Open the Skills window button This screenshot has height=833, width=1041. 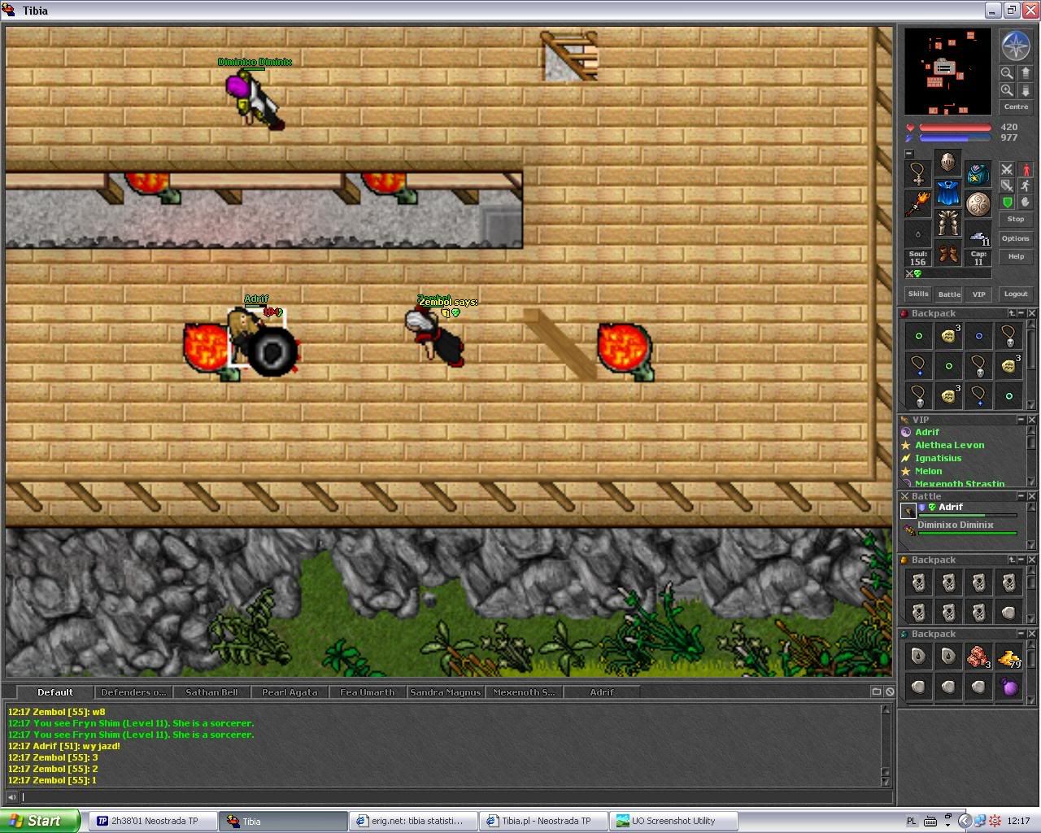point(918,294)
